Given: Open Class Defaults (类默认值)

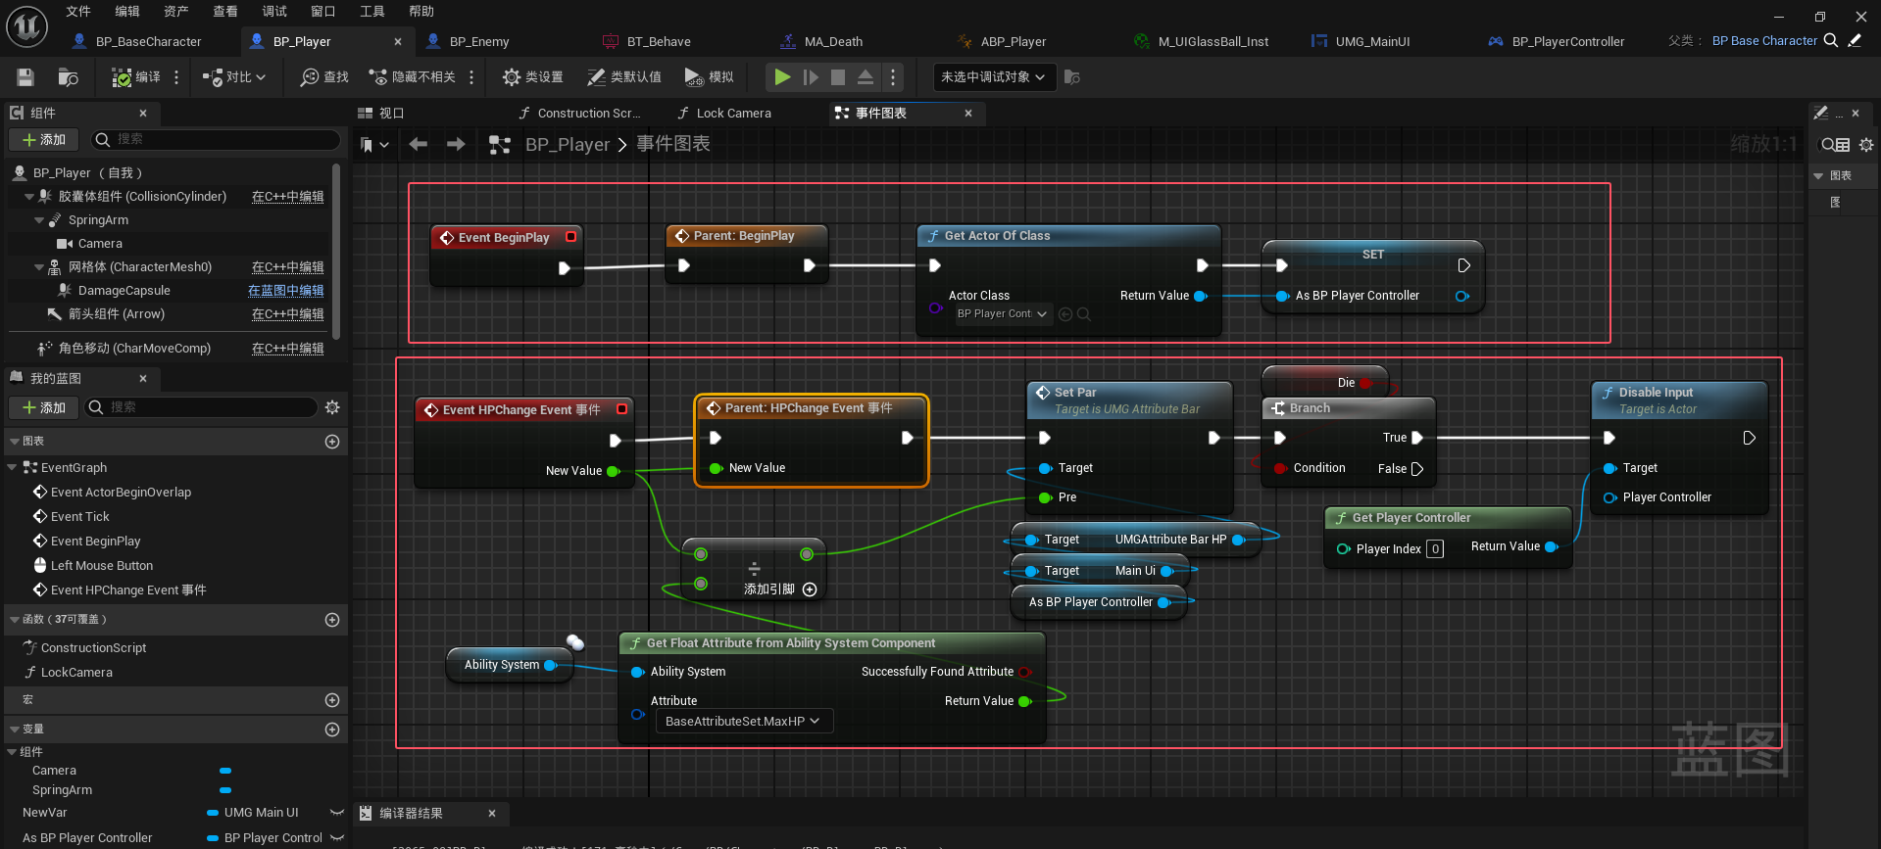Looking at the screenshot, I should click(623, 77).
